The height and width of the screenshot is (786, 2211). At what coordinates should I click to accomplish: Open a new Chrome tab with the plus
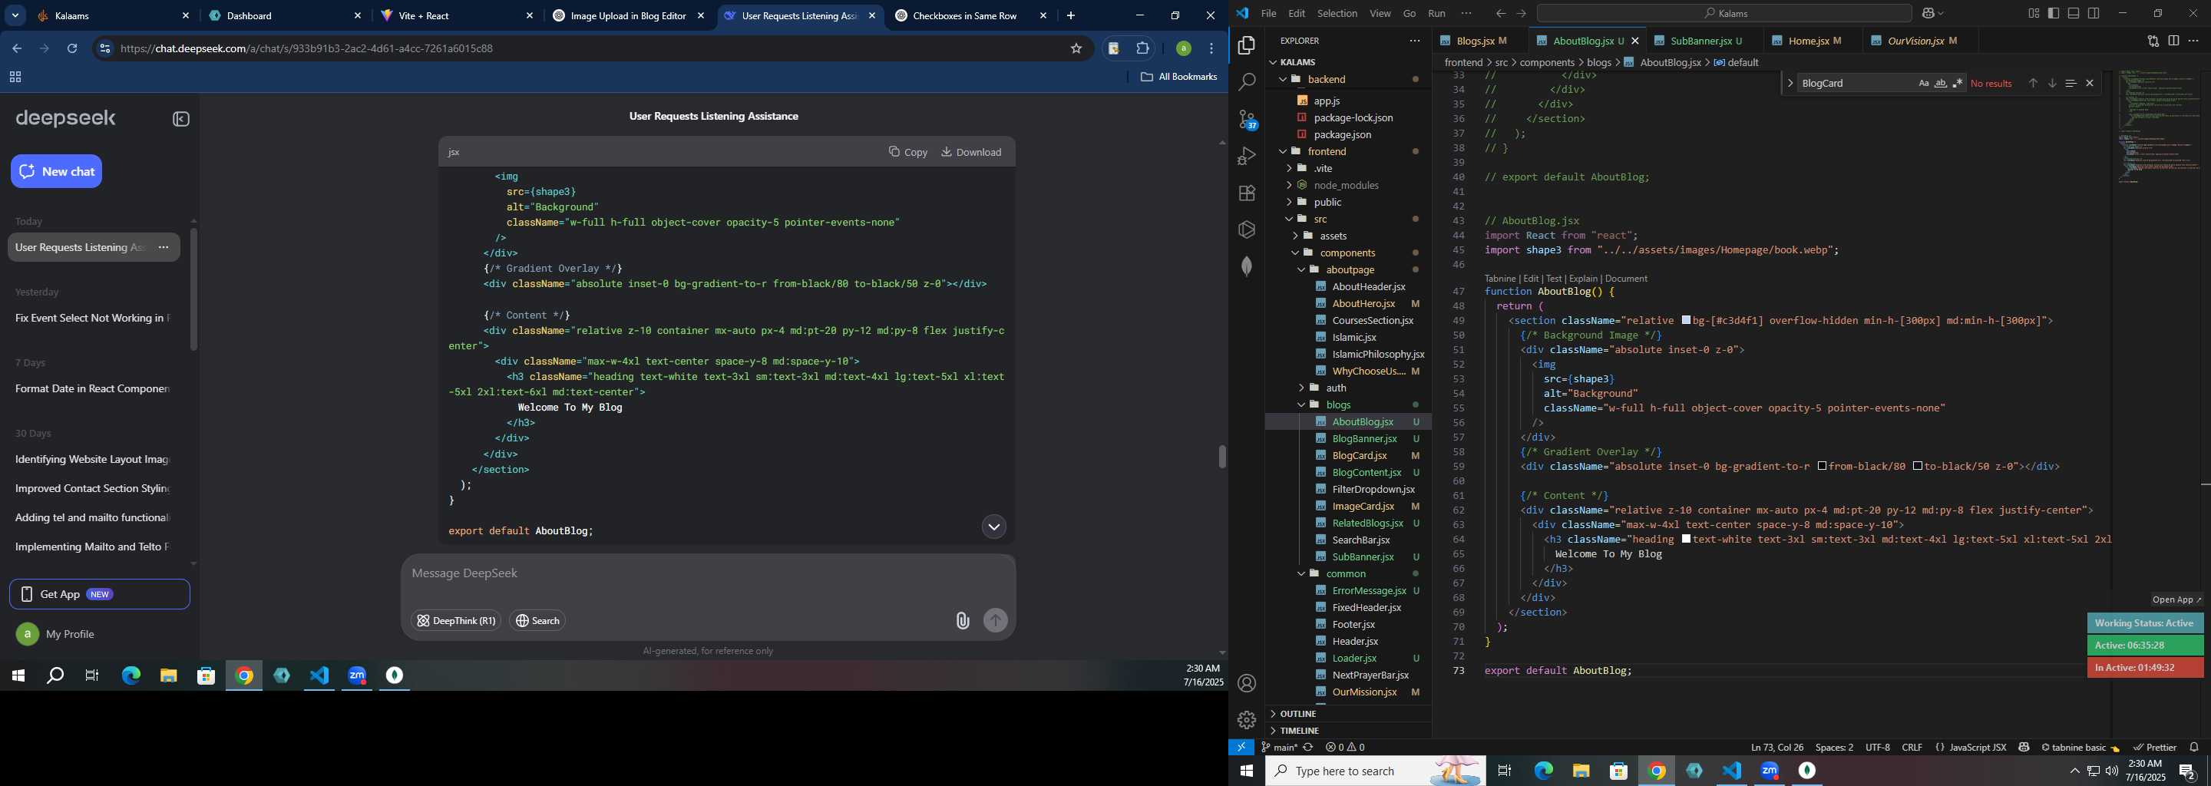1070,15
